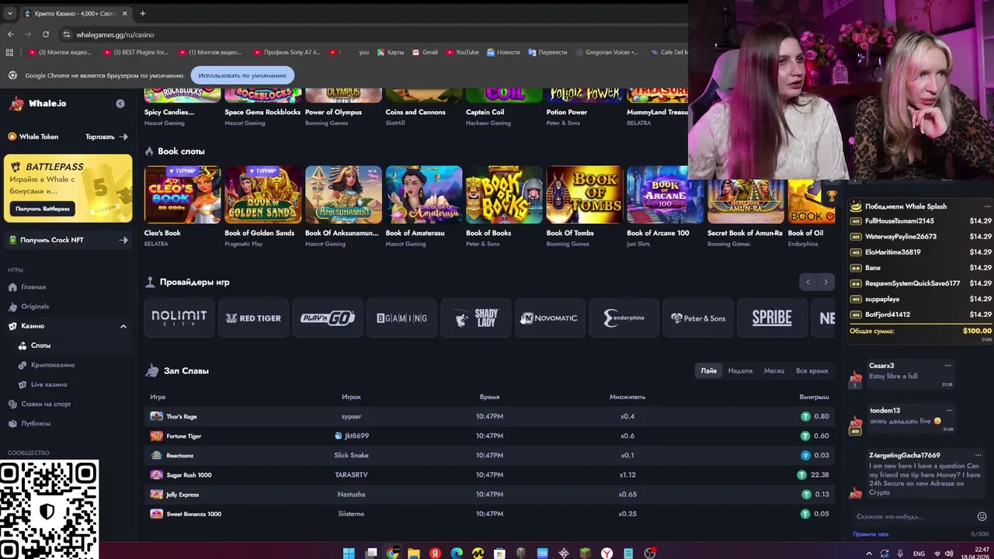Reload the page in Chrome
The height and width of the screenshot is (559, 994).
coord(46,34)
